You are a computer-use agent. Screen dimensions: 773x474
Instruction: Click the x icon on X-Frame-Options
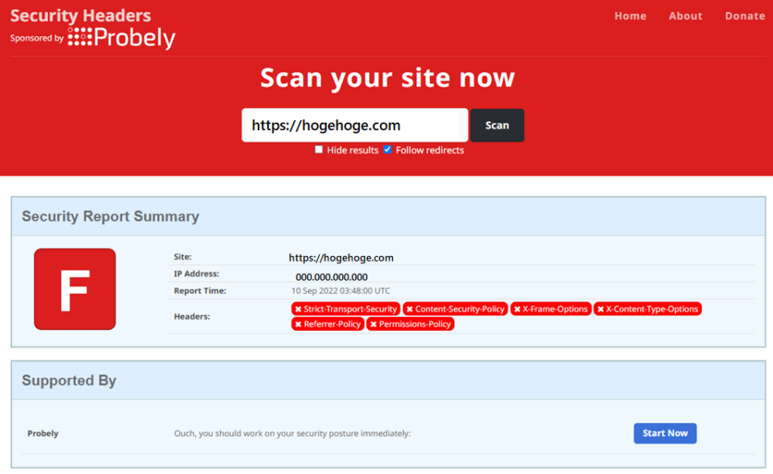517,309
